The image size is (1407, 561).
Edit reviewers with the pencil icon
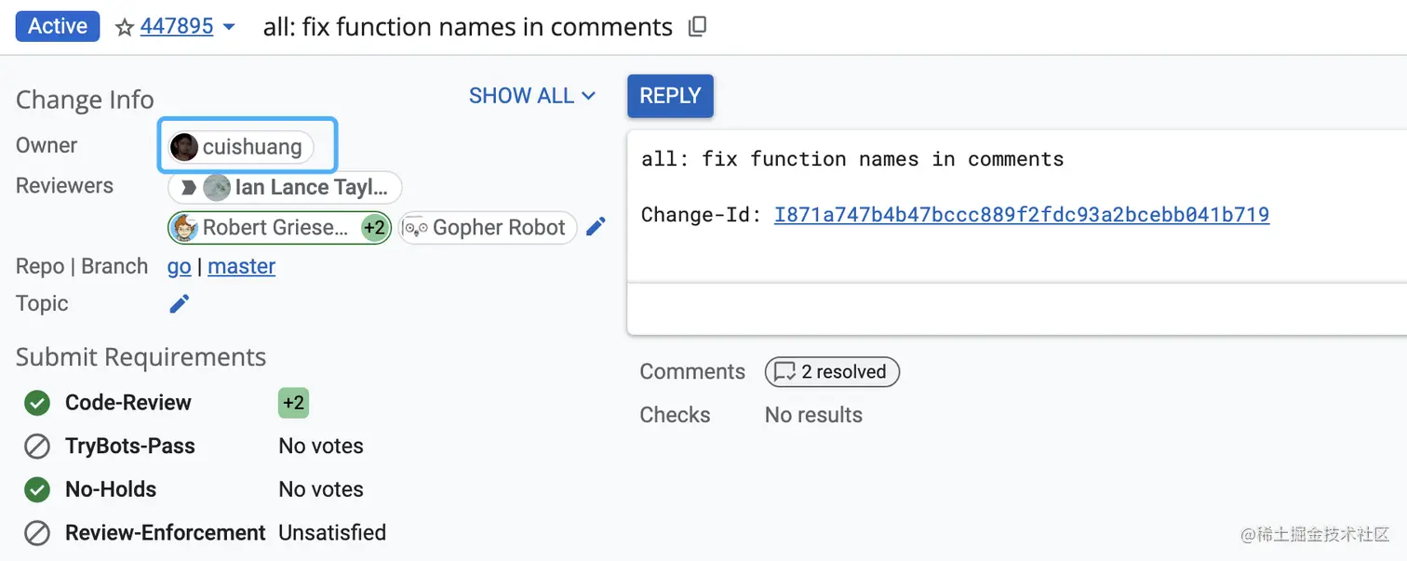click(x=596, y=226)
